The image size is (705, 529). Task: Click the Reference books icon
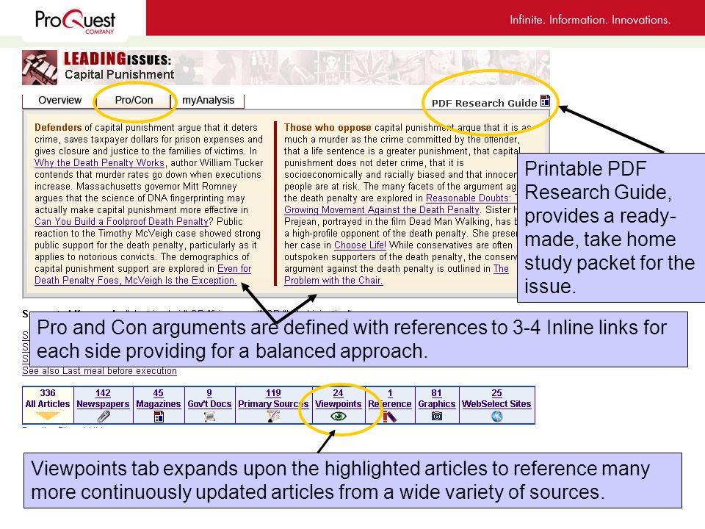pyautogui.click(x=389, y=417)
